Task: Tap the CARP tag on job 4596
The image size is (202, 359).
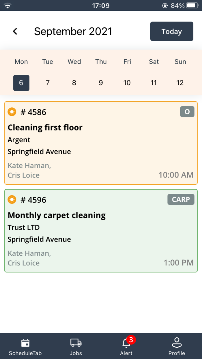Action: click(181, 199)
